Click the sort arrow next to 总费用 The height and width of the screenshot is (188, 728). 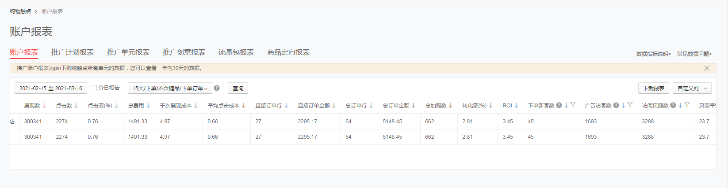pos(148,106)
